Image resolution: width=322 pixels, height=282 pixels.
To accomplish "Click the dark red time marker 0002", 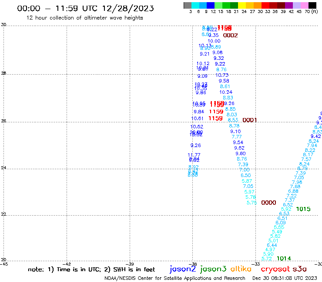I will pyautogui.click(x=231, y=36).
